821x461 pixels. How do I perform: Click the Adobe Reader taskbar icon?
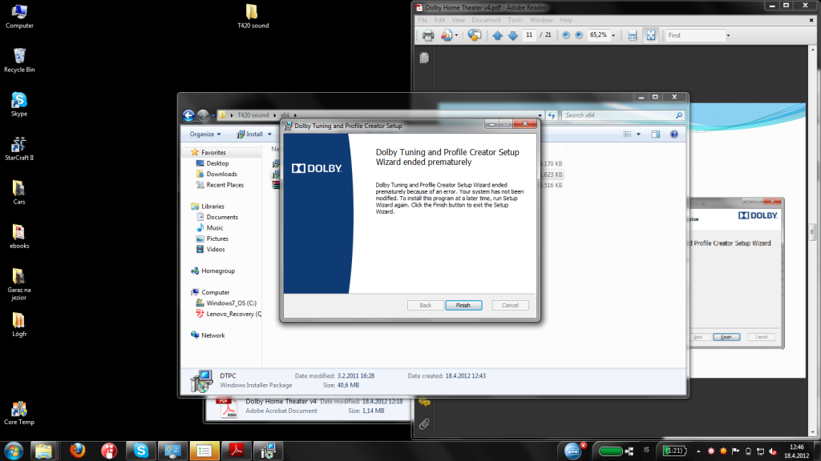[237, 451]
